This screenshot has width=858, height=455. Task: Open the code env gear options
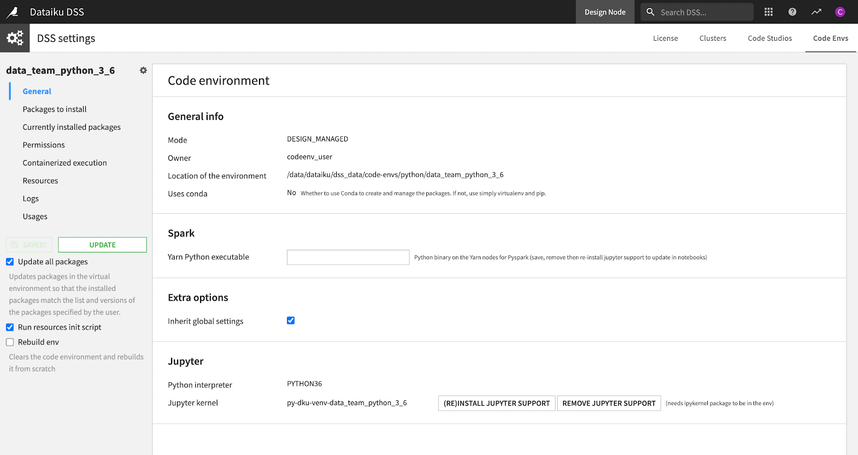point(143,70)
